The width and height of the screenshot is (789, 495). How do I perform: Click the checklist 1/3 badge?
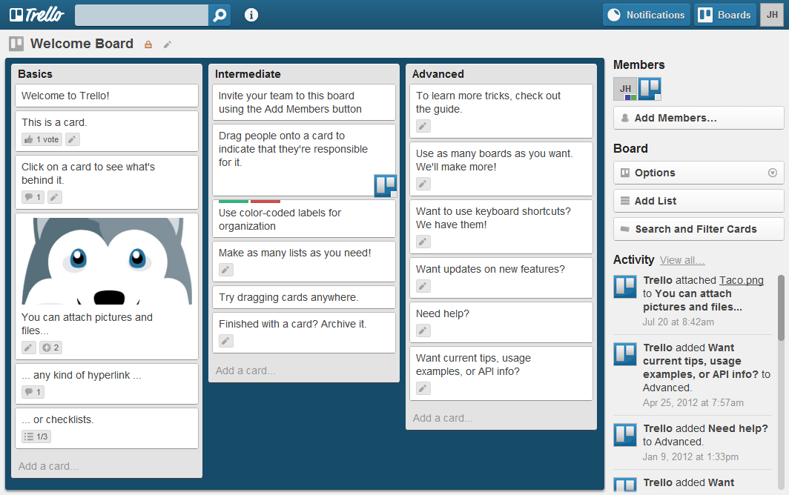click(x=36, y=436)
